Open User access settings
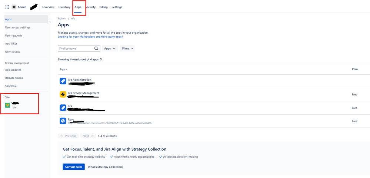Viewport: 370px width, 178px height. pos(17,27)
